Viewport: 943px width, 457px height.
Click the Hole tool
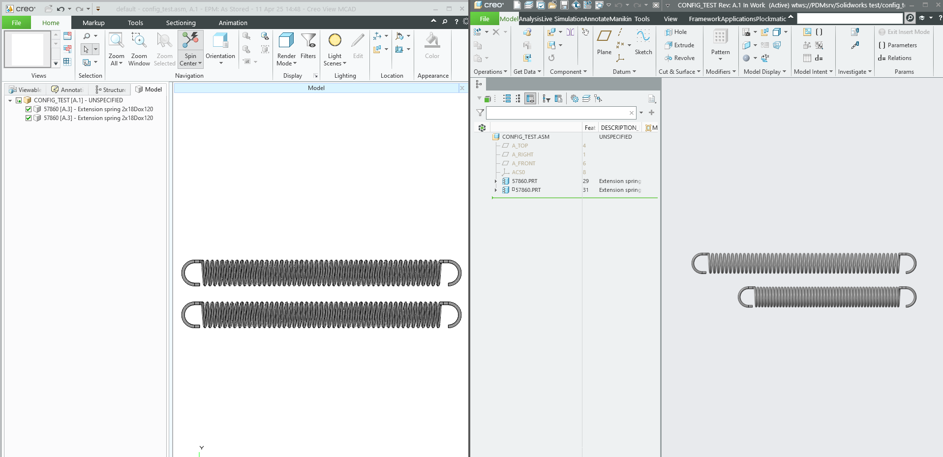click(x=676, y=32)
